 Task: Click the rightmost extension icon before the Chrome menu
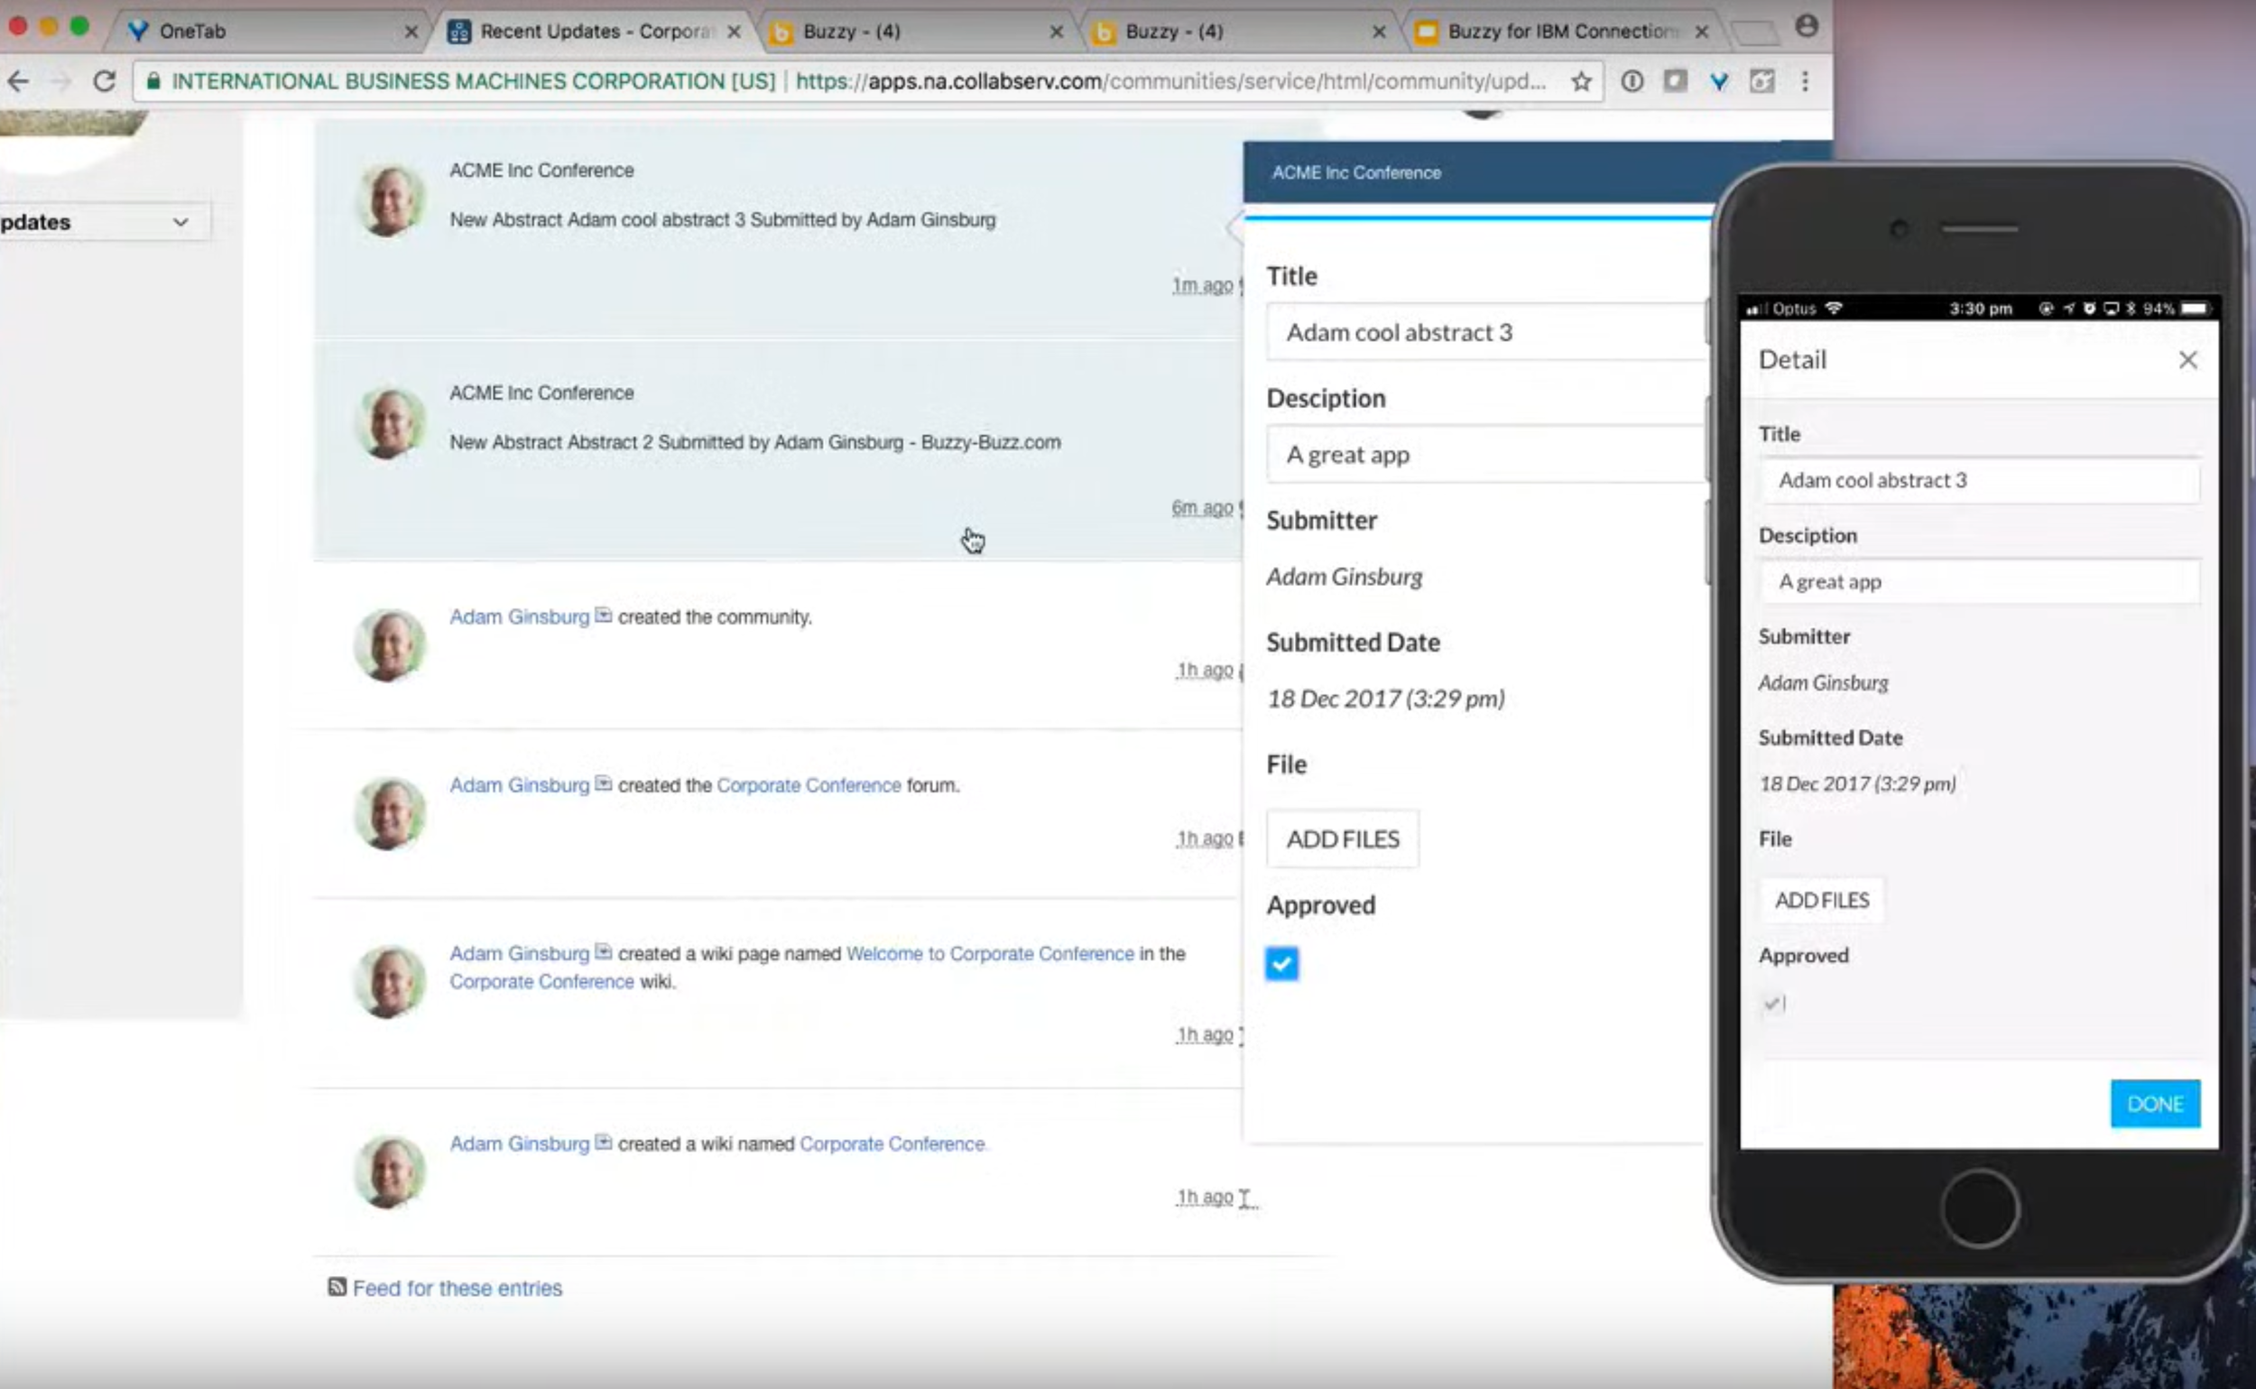tap(1761, 81)
